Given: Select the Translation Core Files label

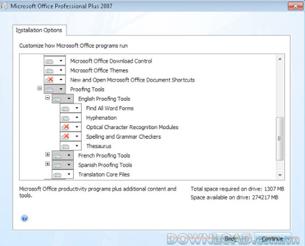Looking at the screenshot, I should 104,175.
